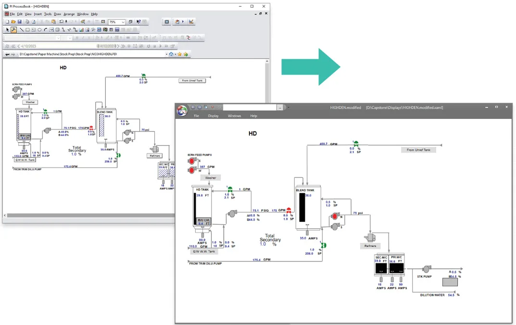This screenshot has height=325, width=516.
Task: Toggle Build mode hammer tool
Action: coord(13,30)
